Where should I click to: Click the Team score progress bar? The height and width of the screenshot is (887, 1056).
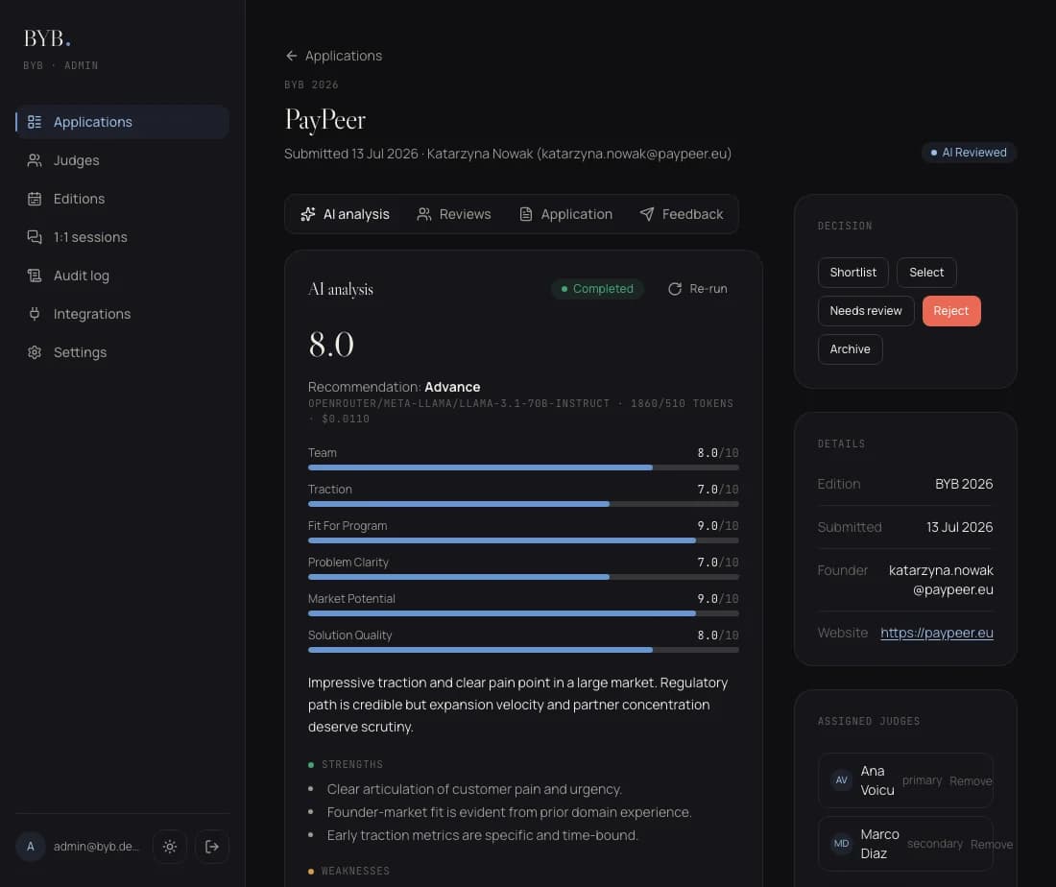click(523, 467)
